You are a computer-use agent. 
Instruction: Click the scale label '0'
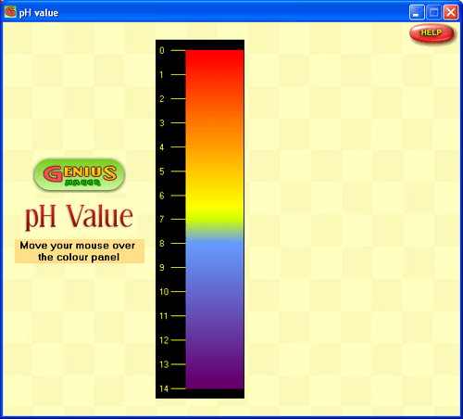click(162, 50)
